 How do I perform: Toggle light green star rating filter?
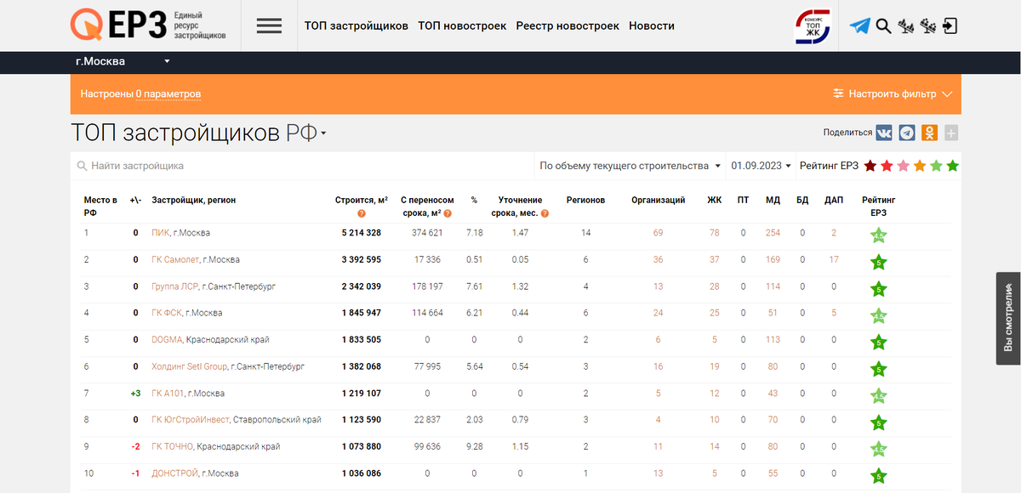[x=936, y=166]
